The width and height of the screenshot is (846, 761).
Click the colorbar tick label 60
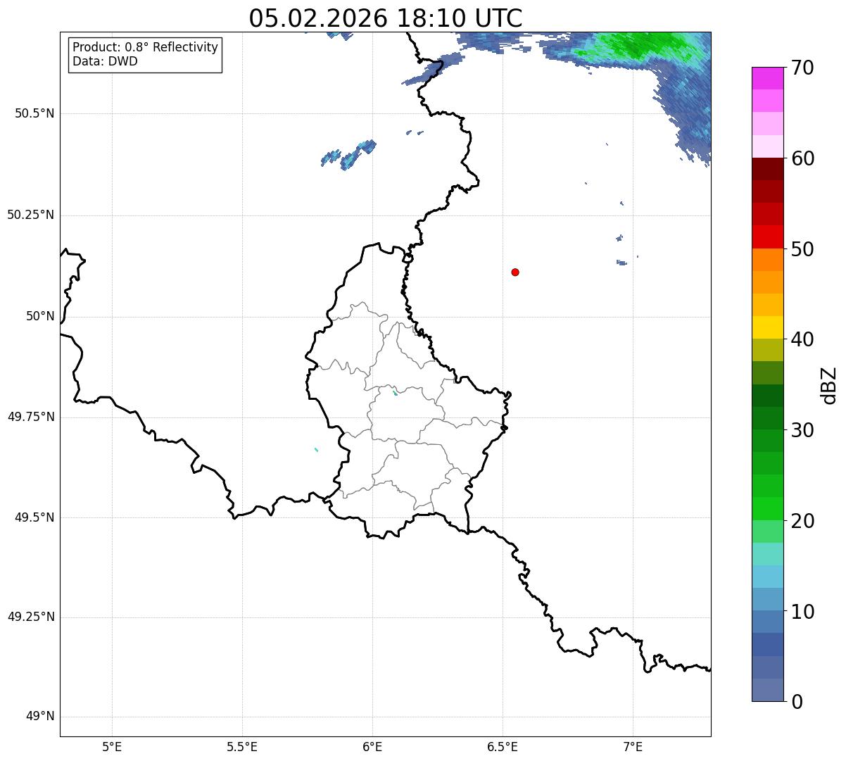coord(802,158)
